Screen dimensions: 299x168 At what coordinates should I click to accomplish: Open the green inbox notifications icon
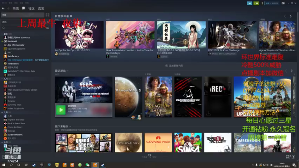click(256, 3)
